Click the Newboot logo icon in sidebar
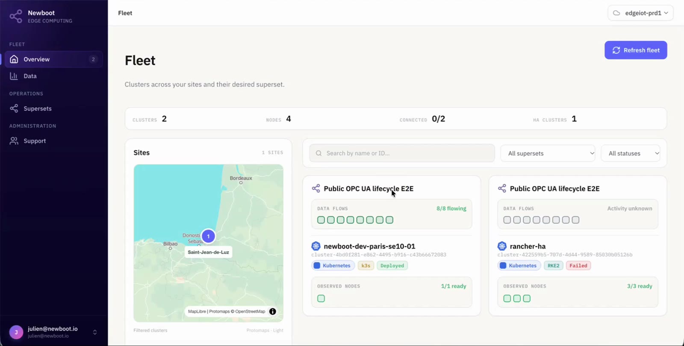This screenshot has width=684, height=346. point(16,16)
